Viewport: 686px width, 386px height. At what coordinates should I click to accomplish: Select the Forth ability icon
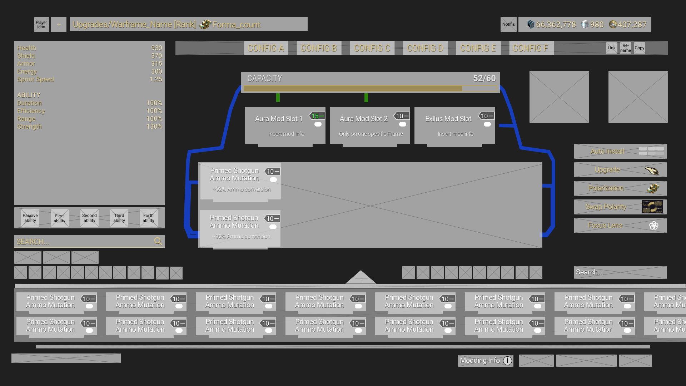[x=149, y=218]
